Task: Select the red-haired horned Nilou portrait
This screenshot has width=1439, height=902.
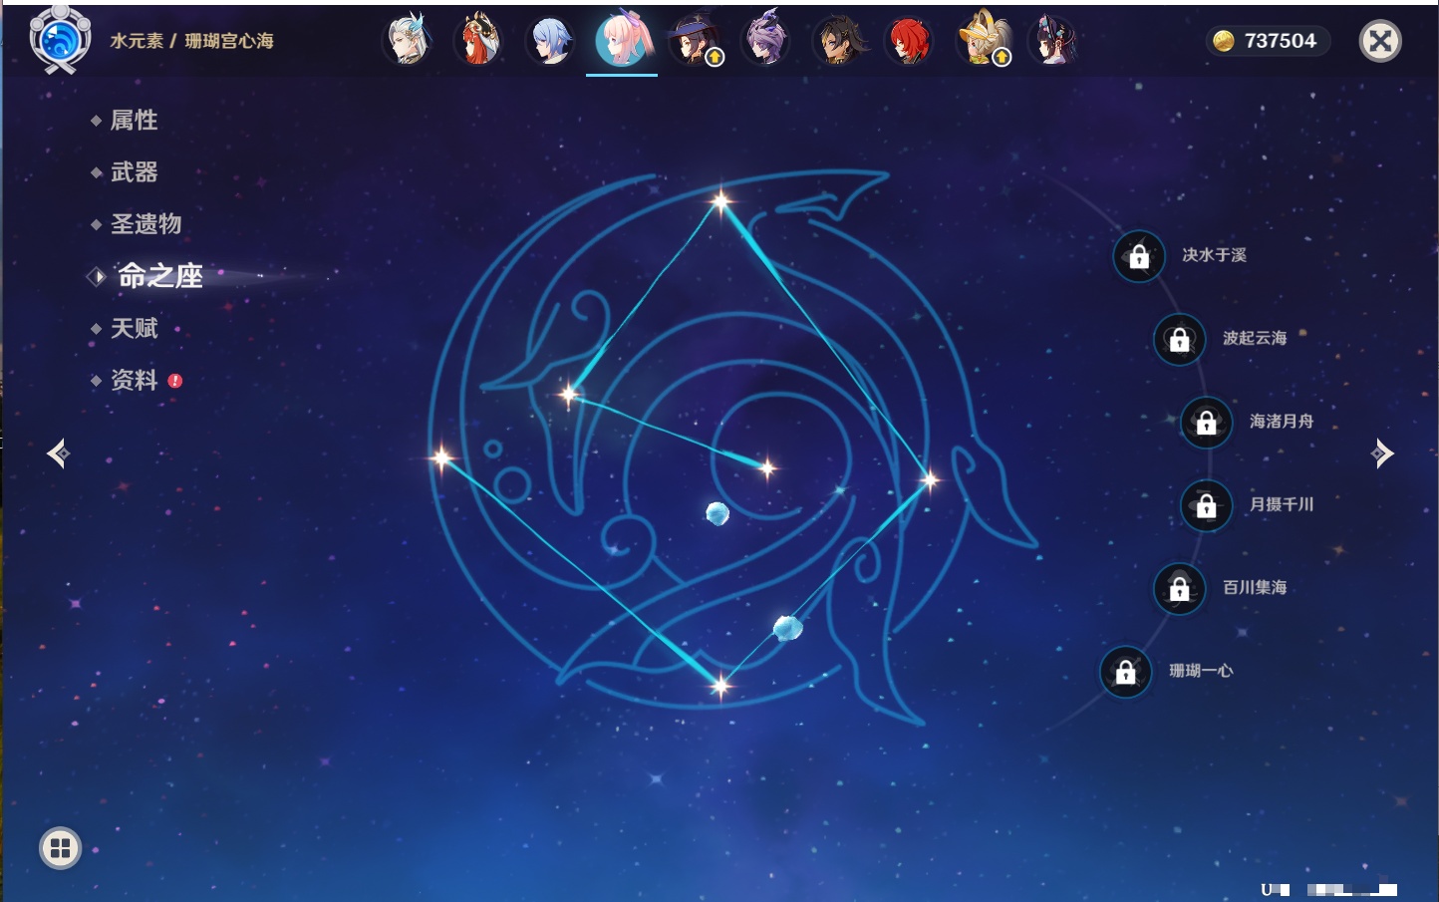Action: click(x=478, y=41)
